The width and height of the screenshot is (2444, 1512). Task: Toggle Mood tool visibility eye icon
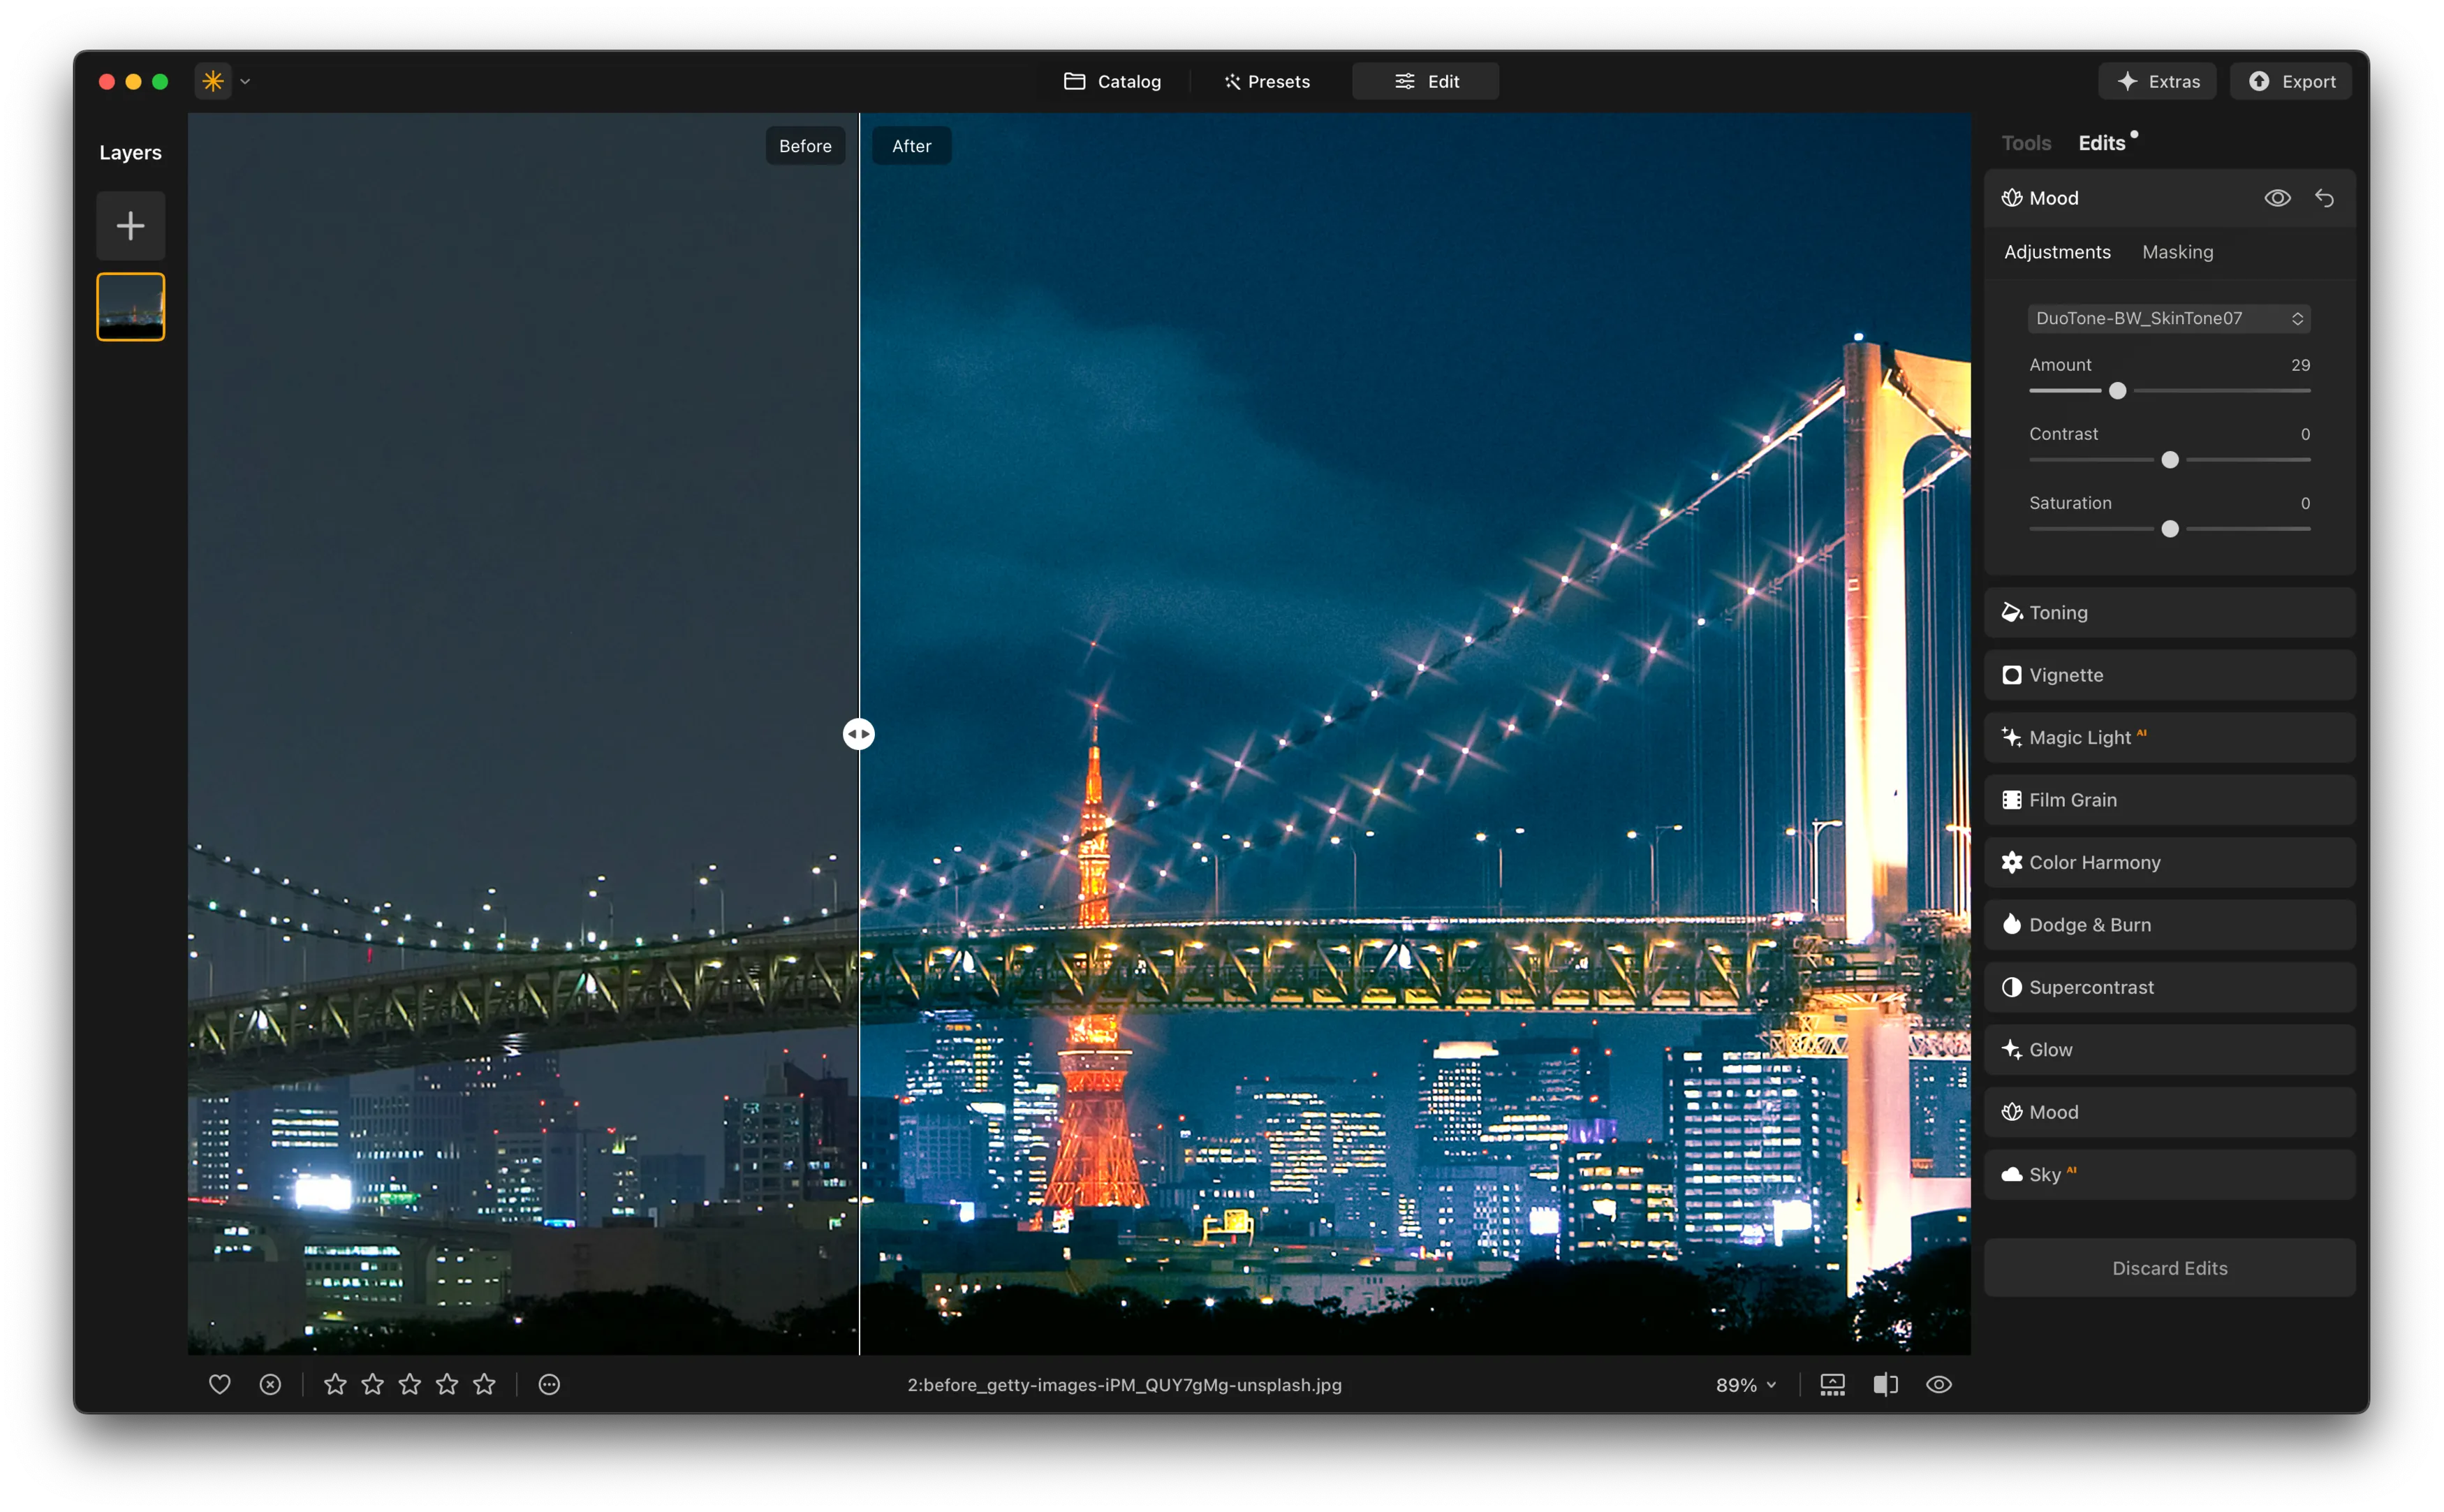pos(2276,198)
